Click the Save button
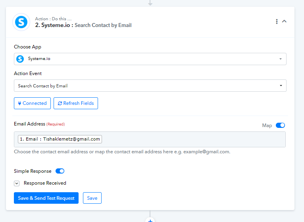Image resolution: width=304 pixels, height=222 pixels. (x=92, y=198)
